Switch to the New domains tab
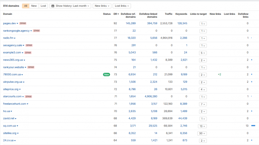This screenshot has width=259, height=145. point(34,6)
